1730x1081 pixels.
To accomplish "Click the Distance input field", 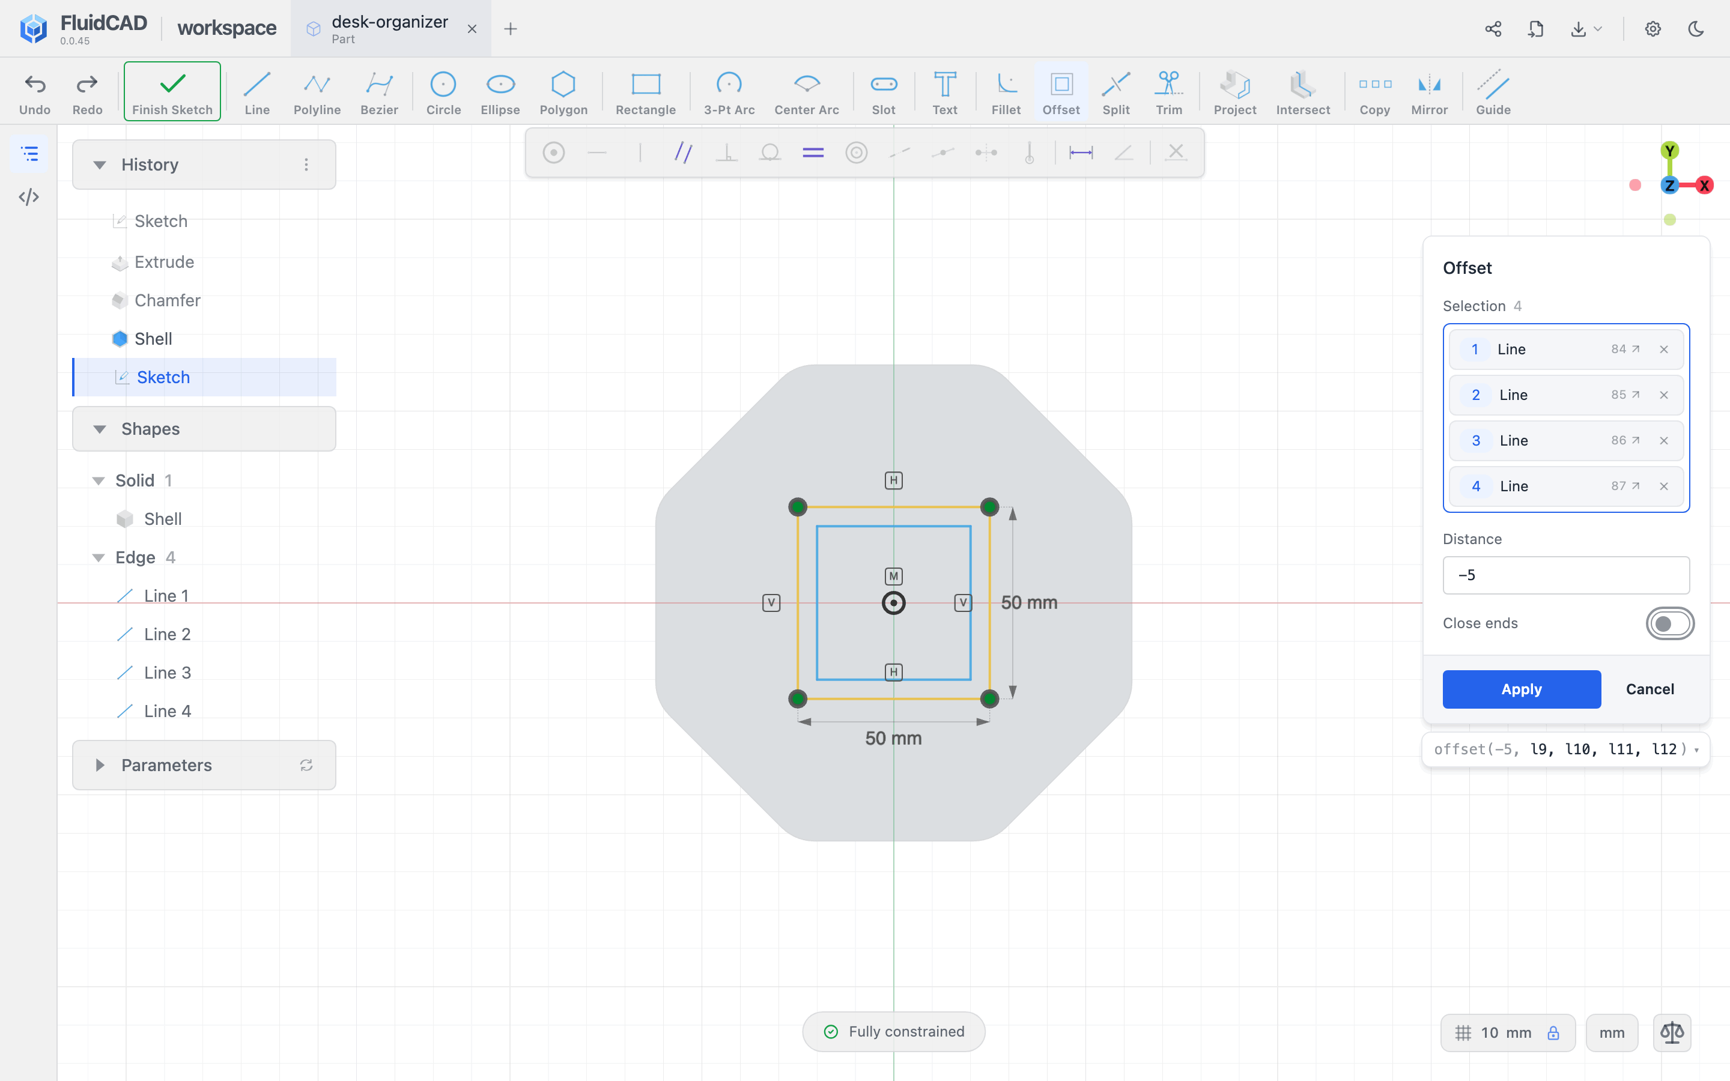I will pyautogui.click(x=1565, y=575).
